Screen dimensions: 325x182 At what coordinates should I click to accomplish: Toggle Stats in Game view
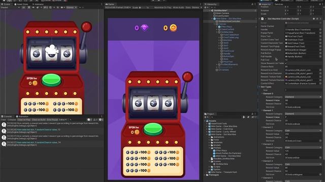tap(188, 8)
